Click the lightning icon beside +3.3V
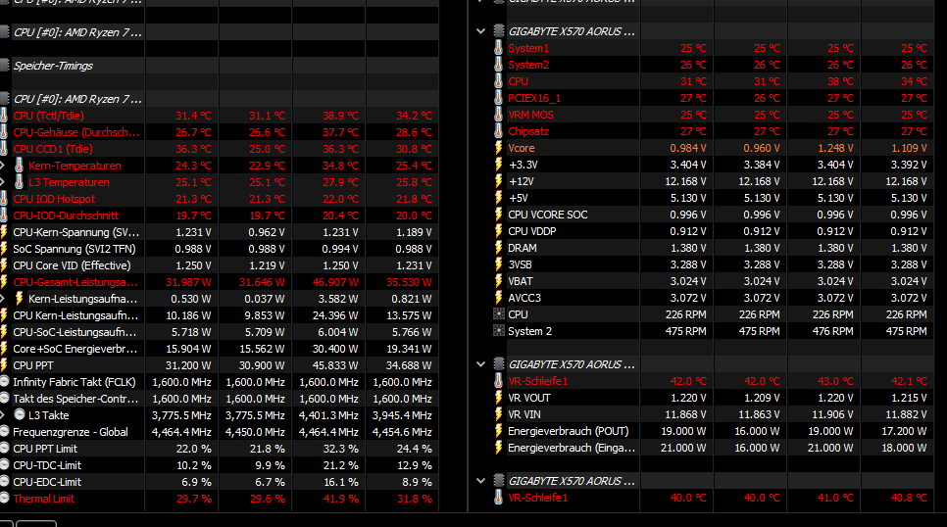Screen dimensions: 947x527 (x=498, y=165)
